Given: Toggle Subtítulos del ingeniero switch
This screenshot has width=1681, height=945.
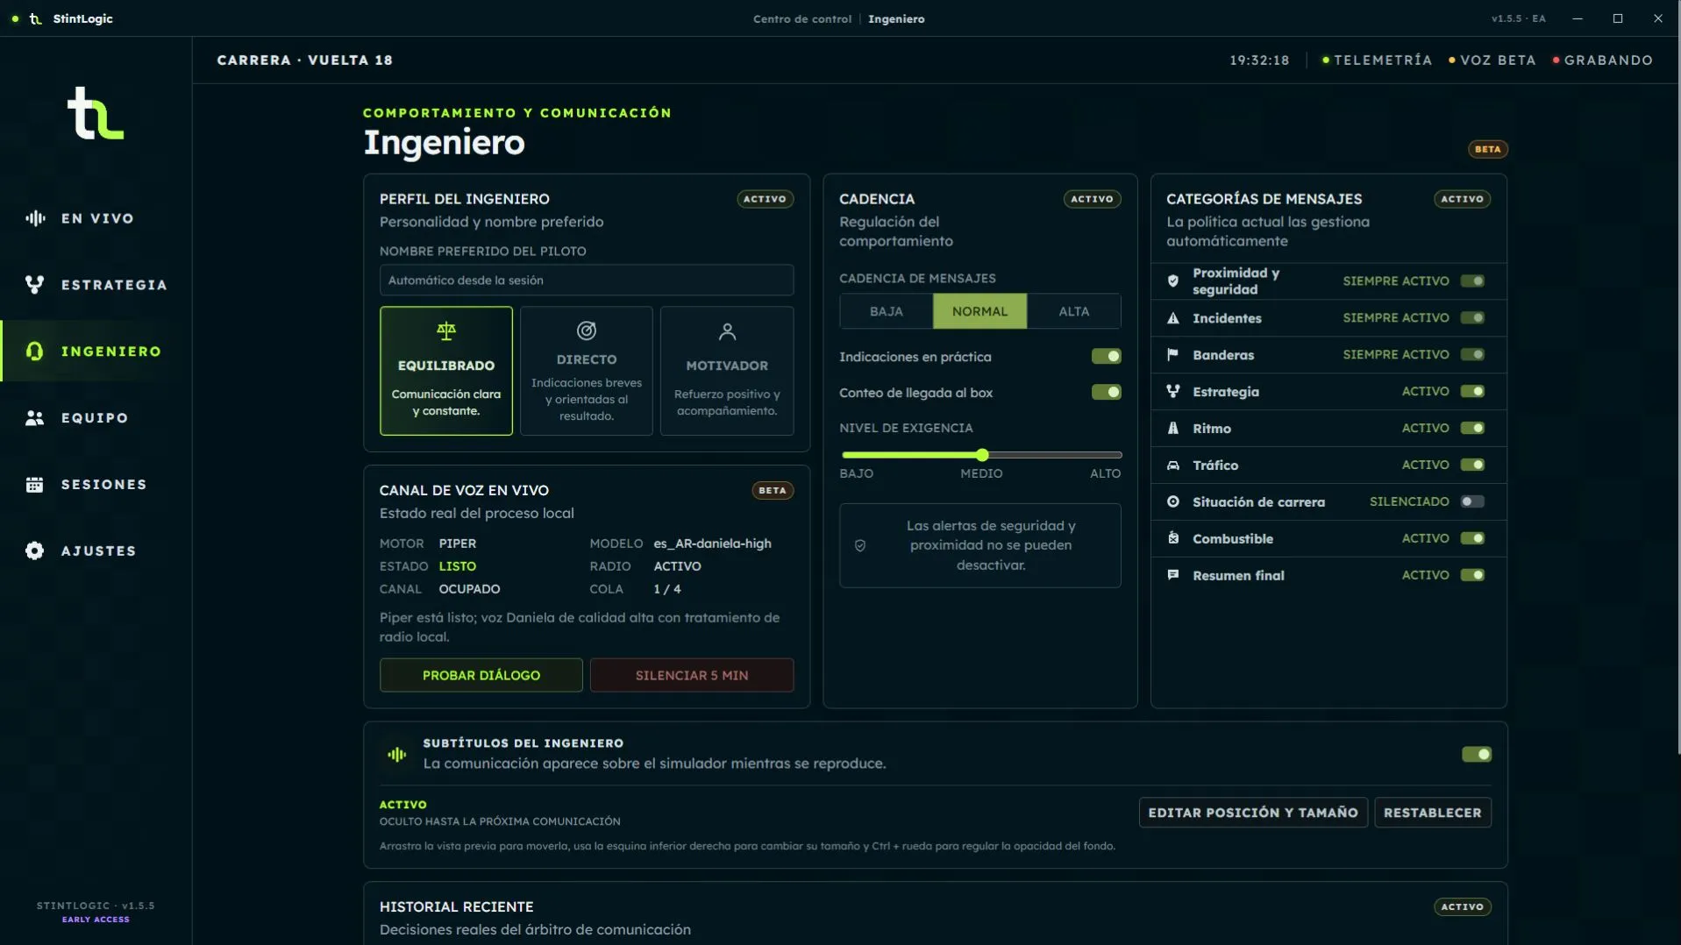Looking at the screenshot, I should pyautogui.click(x=1477, y=754).
